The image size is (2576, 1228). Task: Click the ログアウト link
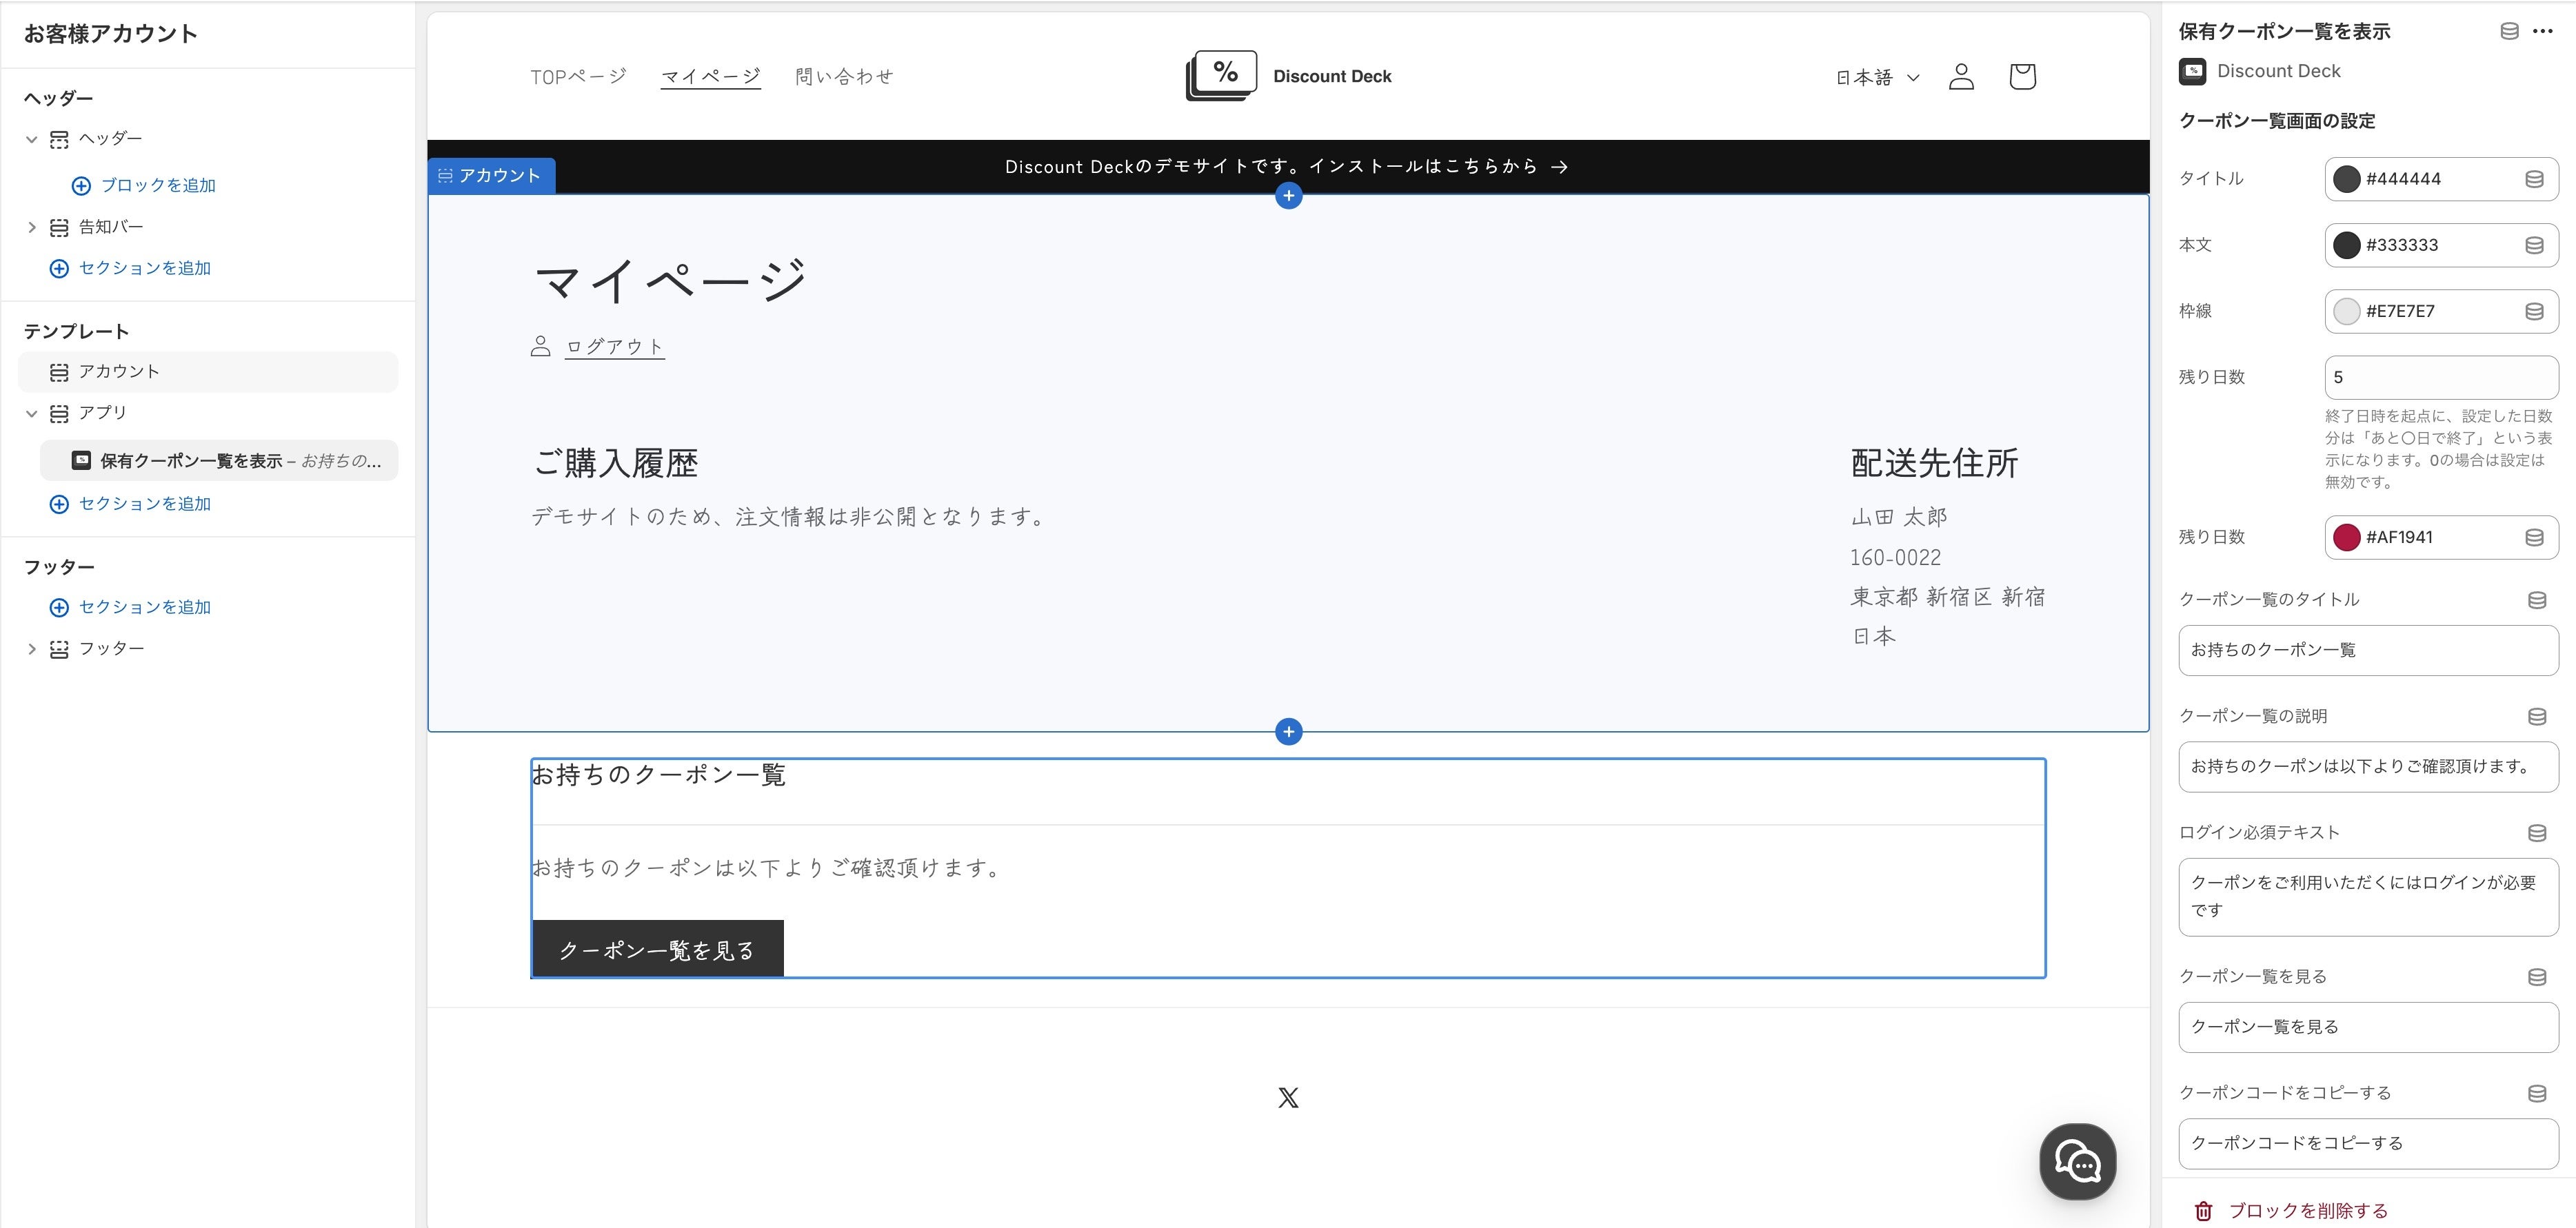point(614,347)
